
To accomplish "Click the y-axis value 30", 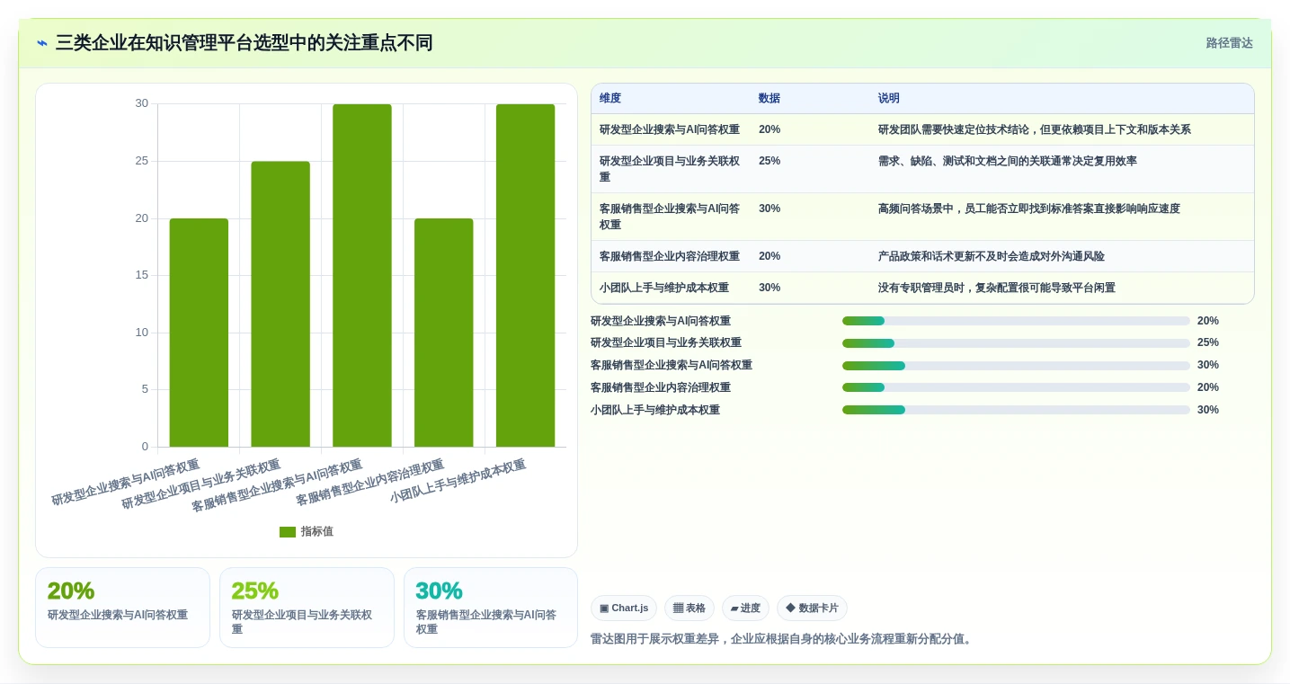I will click(142, 104).
